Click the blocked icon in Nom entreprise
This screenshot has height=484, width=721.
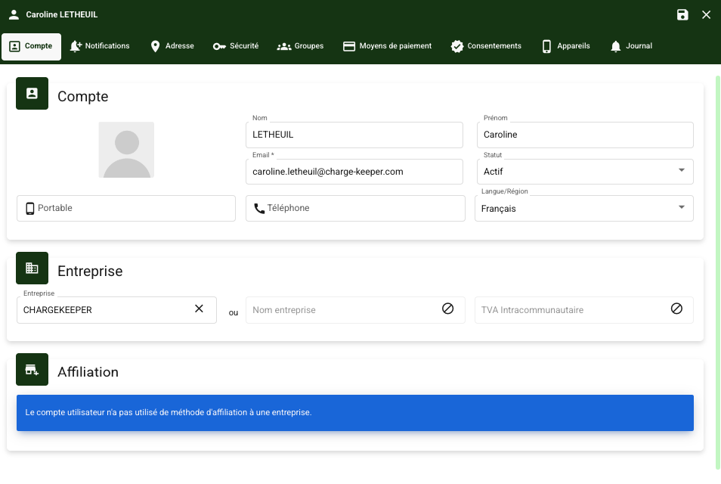[447, 309]
